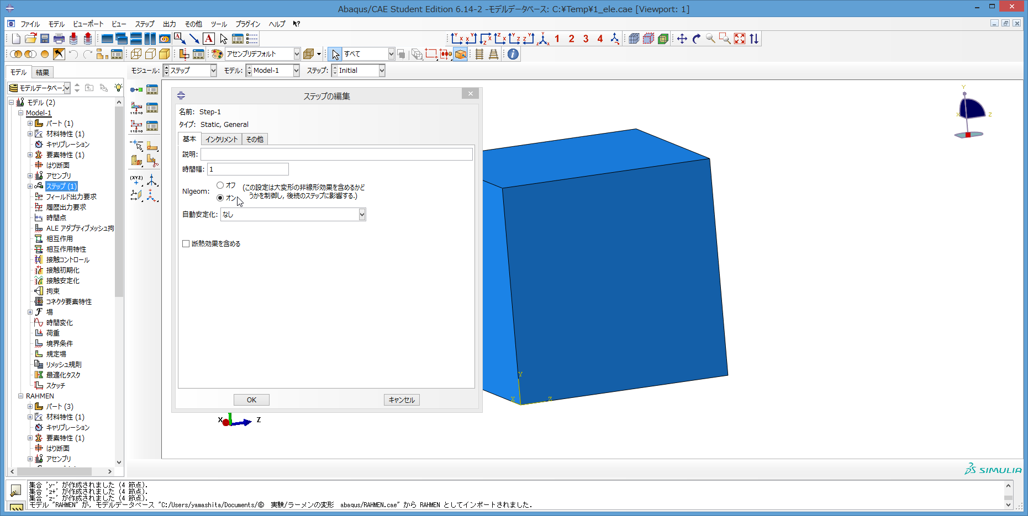Click the Magnify View icon

711,39
